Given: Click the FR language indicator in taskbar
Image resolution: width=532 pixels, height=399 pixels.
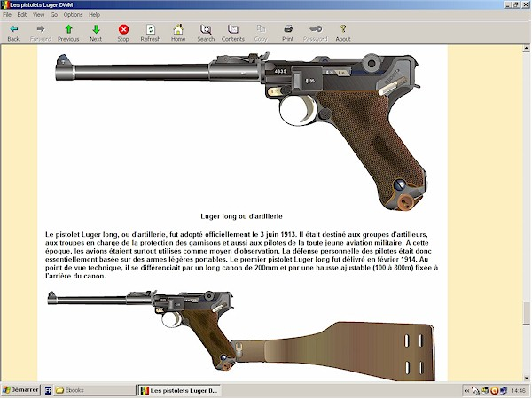Looking at the screenshot, I should [48, 390].
